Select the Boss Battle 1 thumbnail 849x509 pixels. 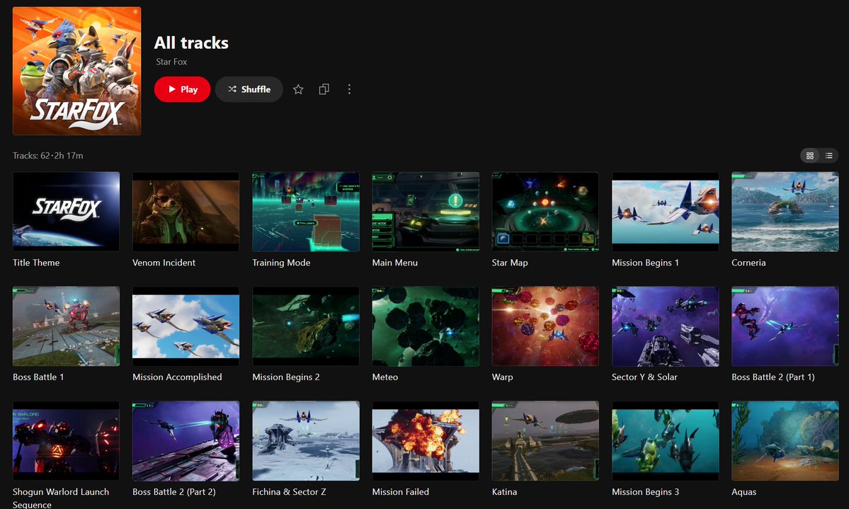click(66, 326)
